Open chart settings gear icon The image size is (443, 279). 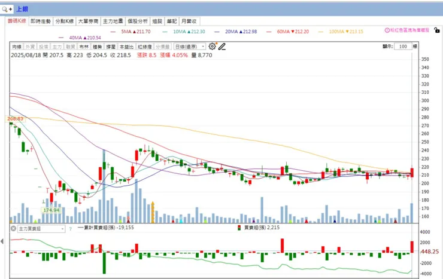212,47
